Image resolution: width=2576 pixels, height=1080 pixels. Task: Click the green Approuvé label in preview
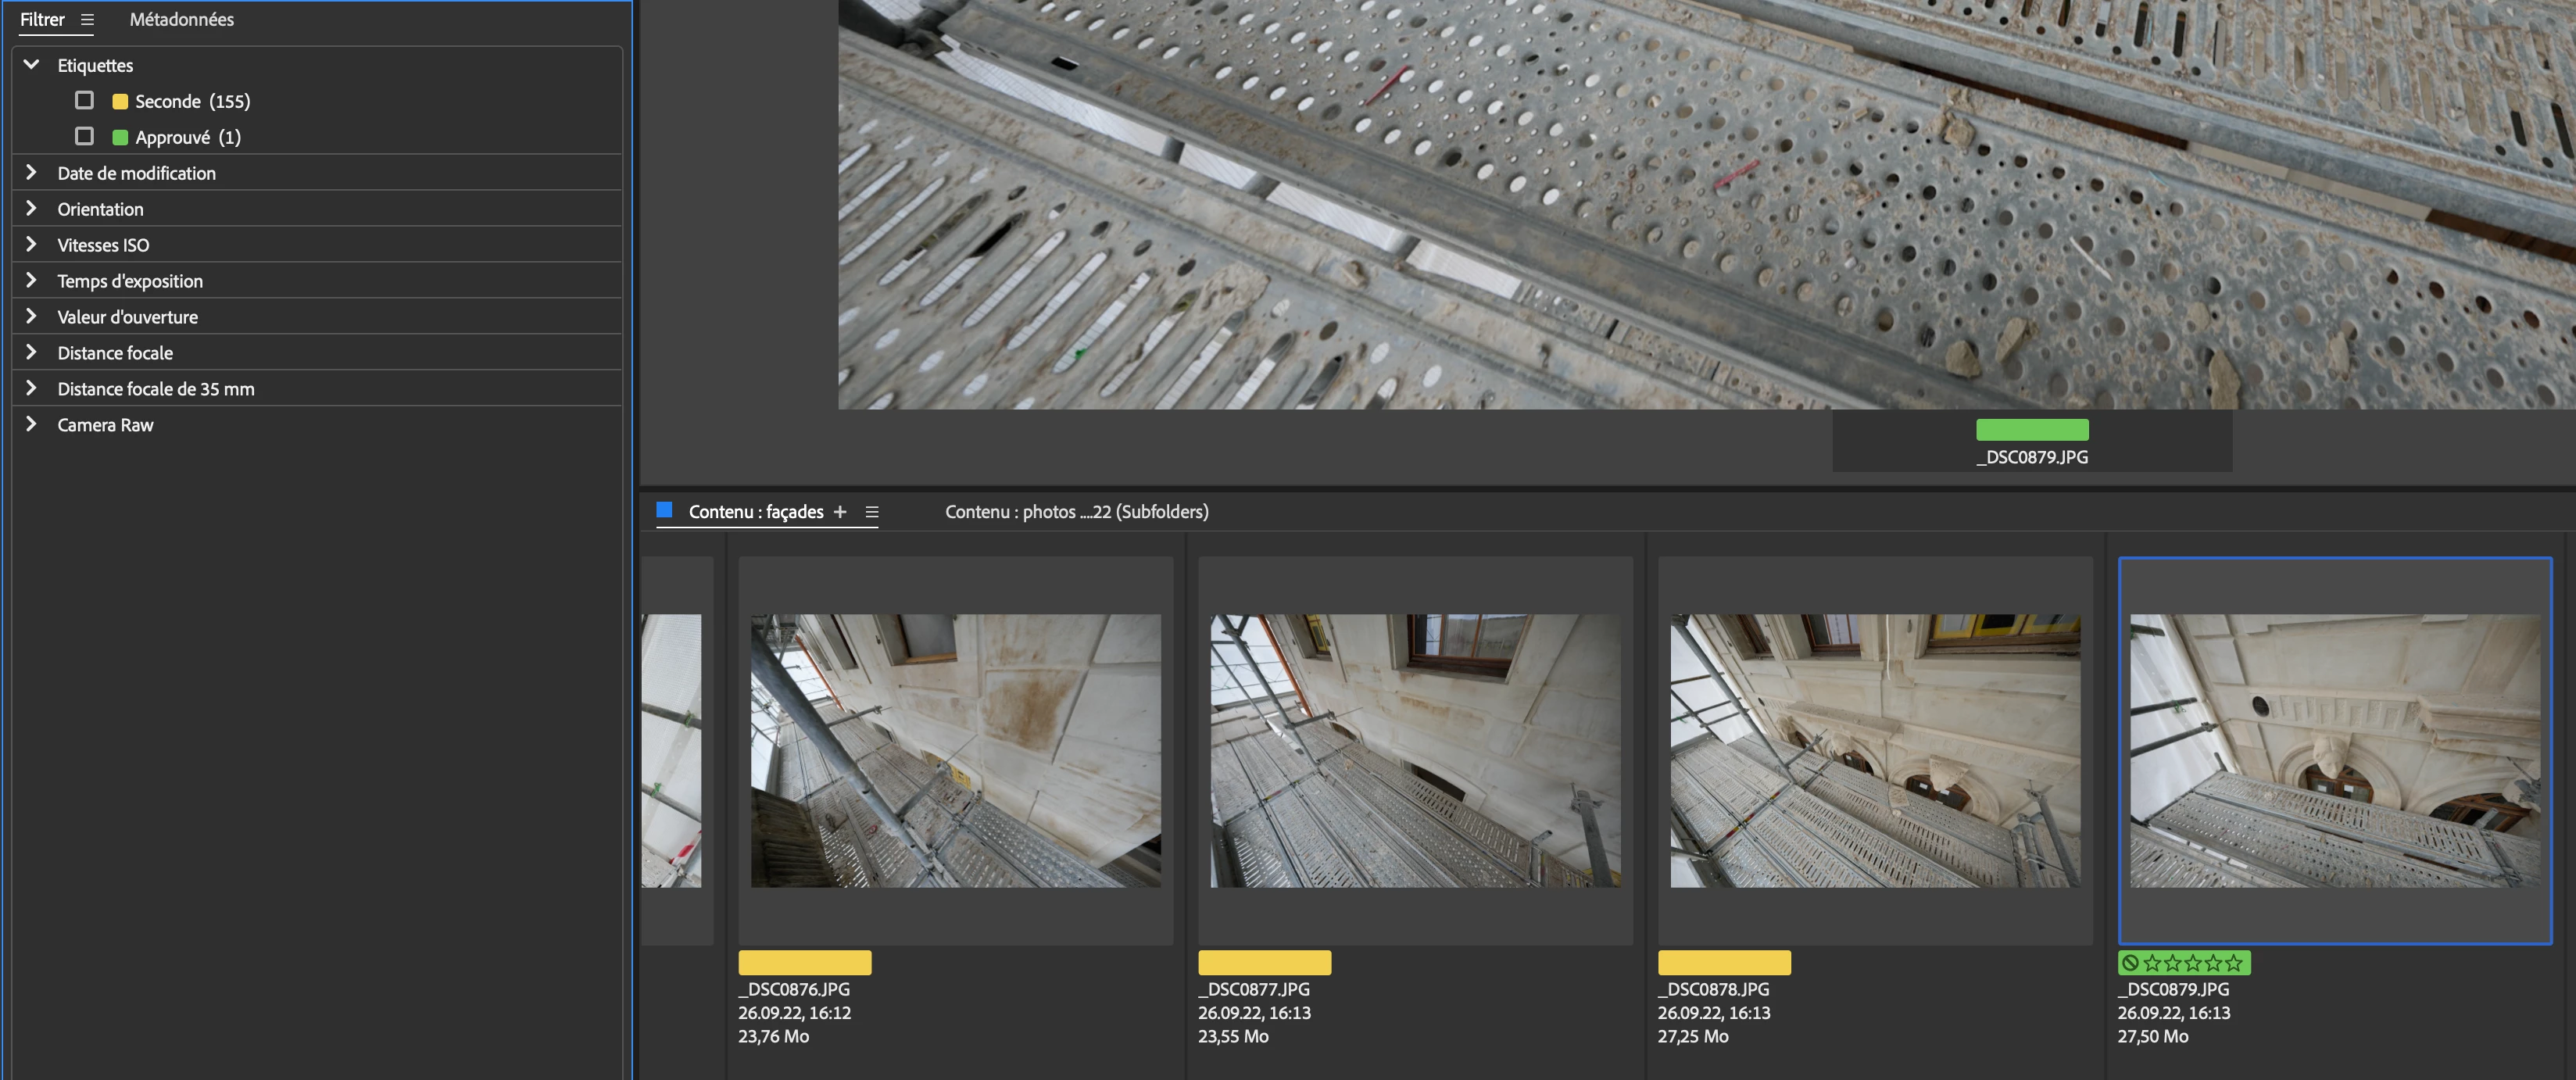[x=2032, y=430]
